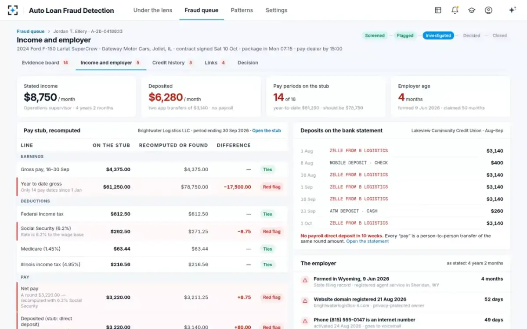The height and width of the screenshot is (329, 527).
Task: Switch to Evidence board tab
Action: tap(45, 63)
